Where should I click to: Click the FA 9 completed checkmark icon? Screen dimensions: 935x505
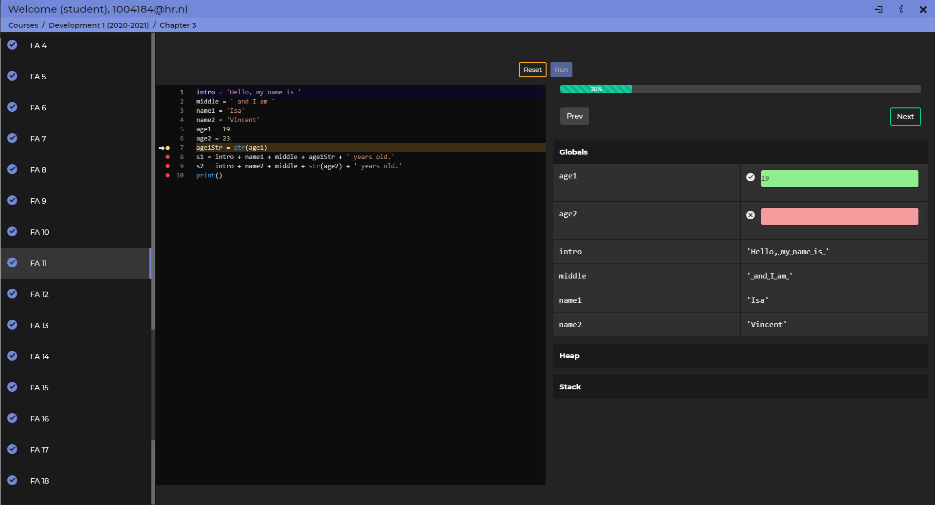pyautogui.click(x=13, y=200)
